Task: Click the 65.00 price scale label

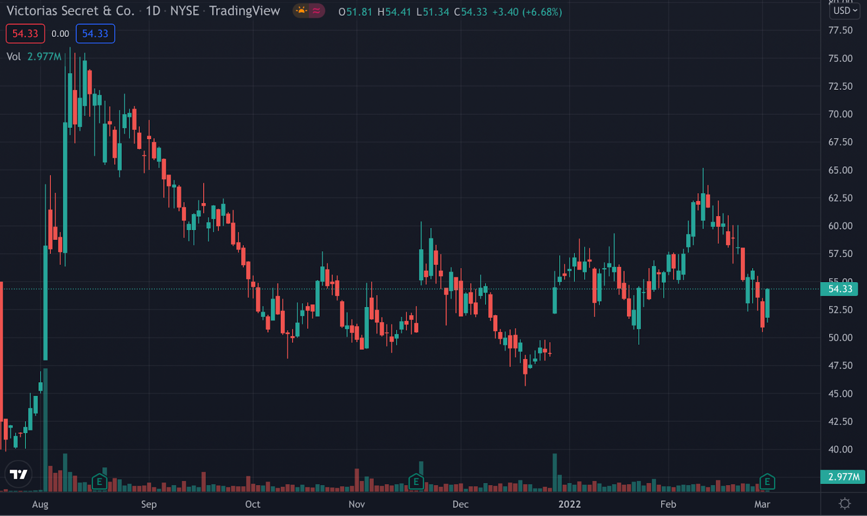Action: tap(840, 171)
